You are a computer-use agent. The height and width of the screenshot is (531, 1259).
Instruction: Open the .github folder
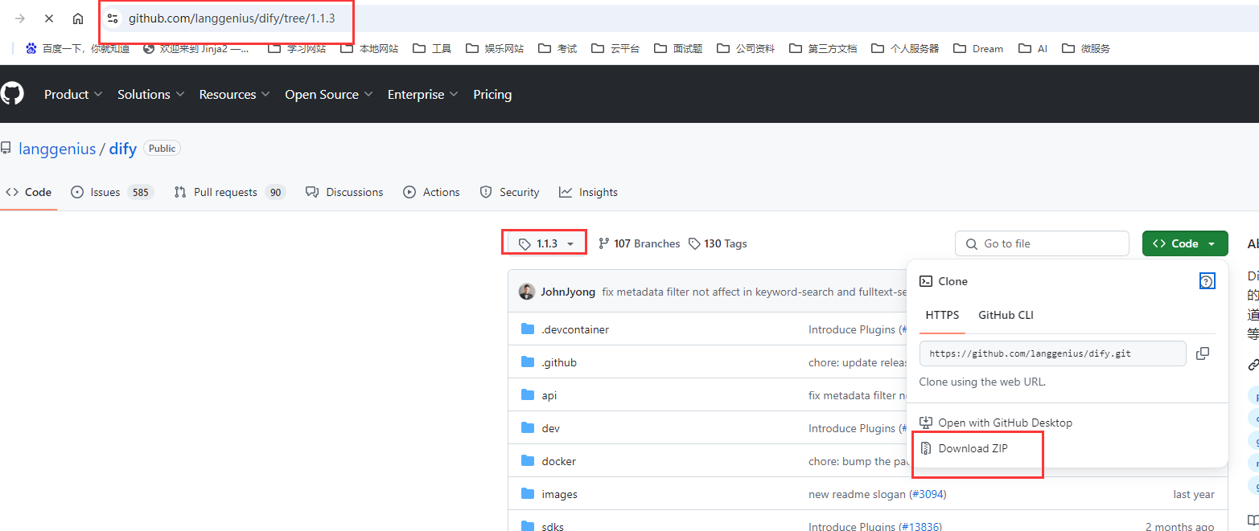click(x=559, y=362)
